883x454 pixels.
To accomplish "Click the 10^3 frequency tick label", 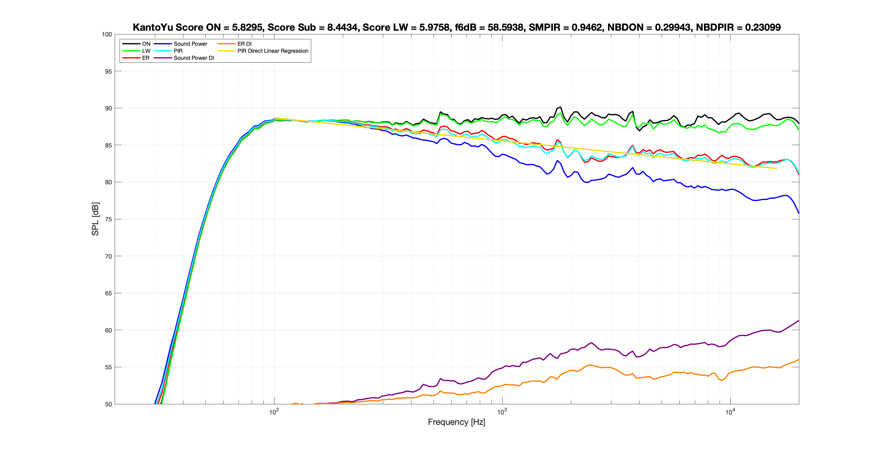I will (x=502, y=412).
